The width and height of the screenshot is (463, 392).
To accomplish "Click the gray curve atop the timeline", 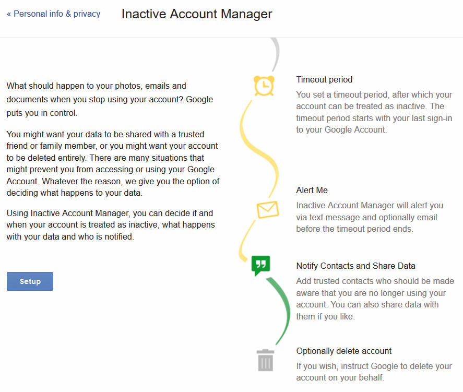I will click(275, 54).
